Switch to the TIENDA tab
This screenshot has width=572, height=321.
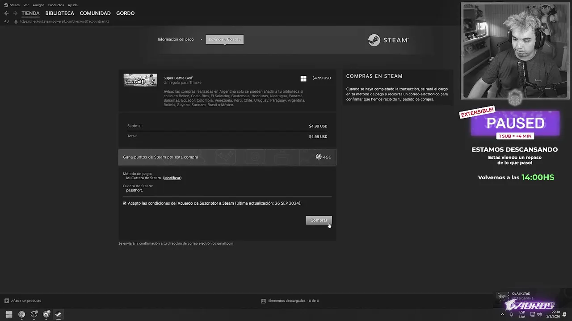(30, 13)
